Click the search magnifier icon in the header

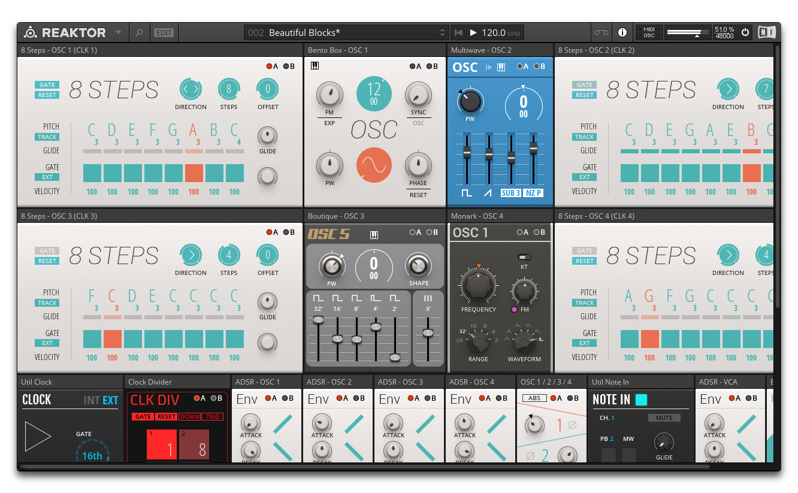[140, 32]
